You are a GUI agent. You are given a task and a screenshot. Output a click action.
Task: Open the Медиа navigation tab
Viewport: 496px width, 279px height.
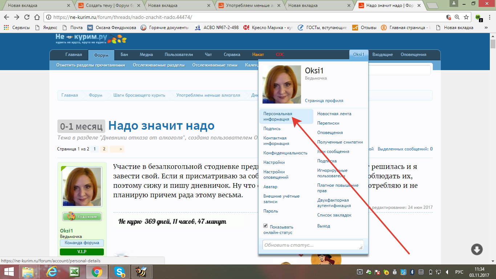coord(146,54)
